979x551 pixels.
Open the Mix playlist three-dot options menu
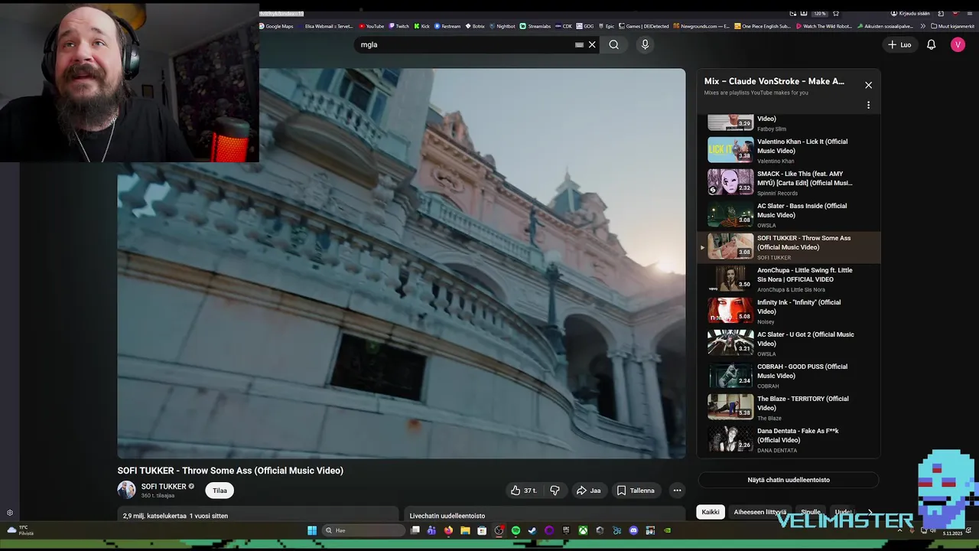(x=868, y=105)
